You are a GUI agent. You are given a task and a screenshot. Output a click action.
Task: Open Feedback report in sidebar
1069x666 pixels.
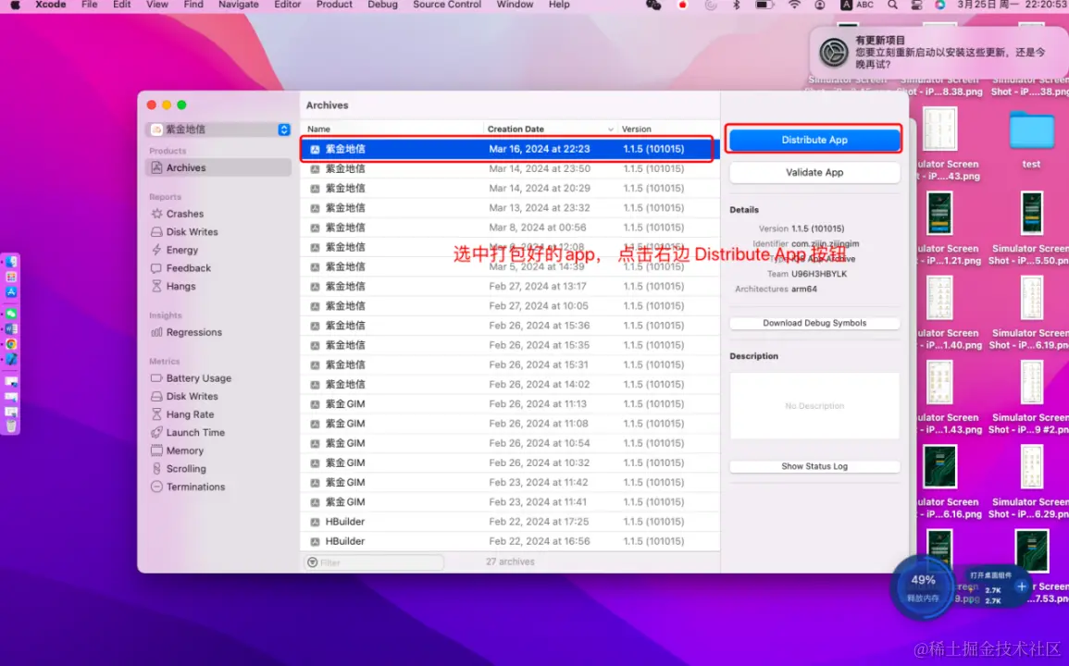188,268
